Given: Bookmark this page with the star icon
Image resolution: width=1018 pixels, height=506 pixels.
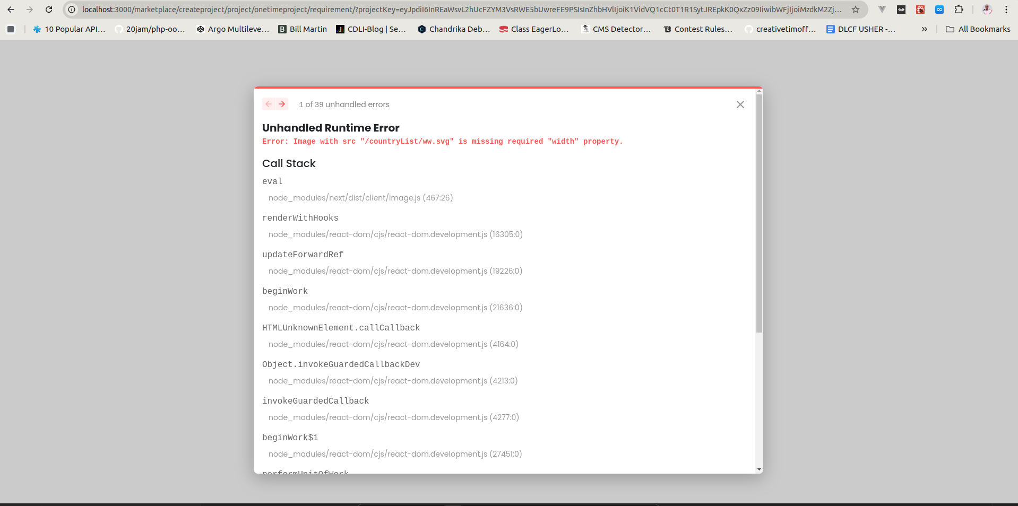Looking at the screenshot, I should click(855, 10).
